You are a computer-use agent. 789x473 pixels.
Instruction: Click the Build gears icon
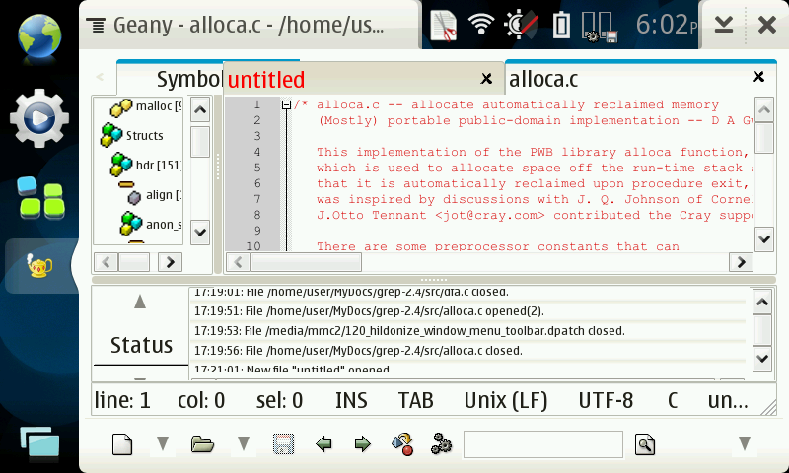441,444
